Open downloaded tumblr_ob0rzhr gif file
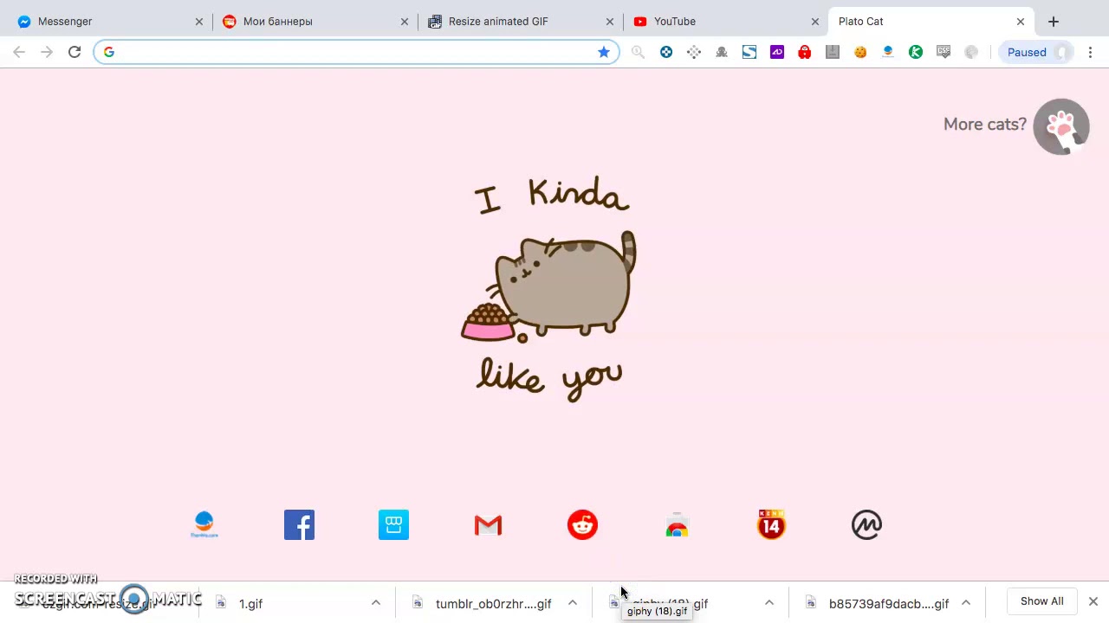Image resolution: width=1109 pixels, height=623 pixels. coord(493,604)
